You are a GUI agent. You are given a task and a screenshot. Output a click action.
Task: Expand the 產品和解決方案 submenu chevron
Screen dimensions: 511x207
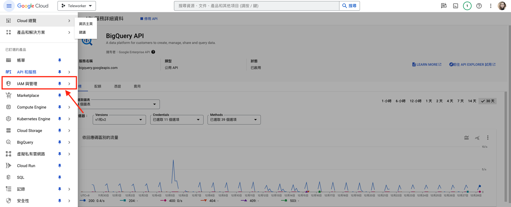[69, 32]
